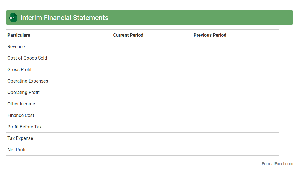Viewport: 299px width, 172px height.
Task: Click Operating Profit previous period cell
Action: [x=235, y=93]
